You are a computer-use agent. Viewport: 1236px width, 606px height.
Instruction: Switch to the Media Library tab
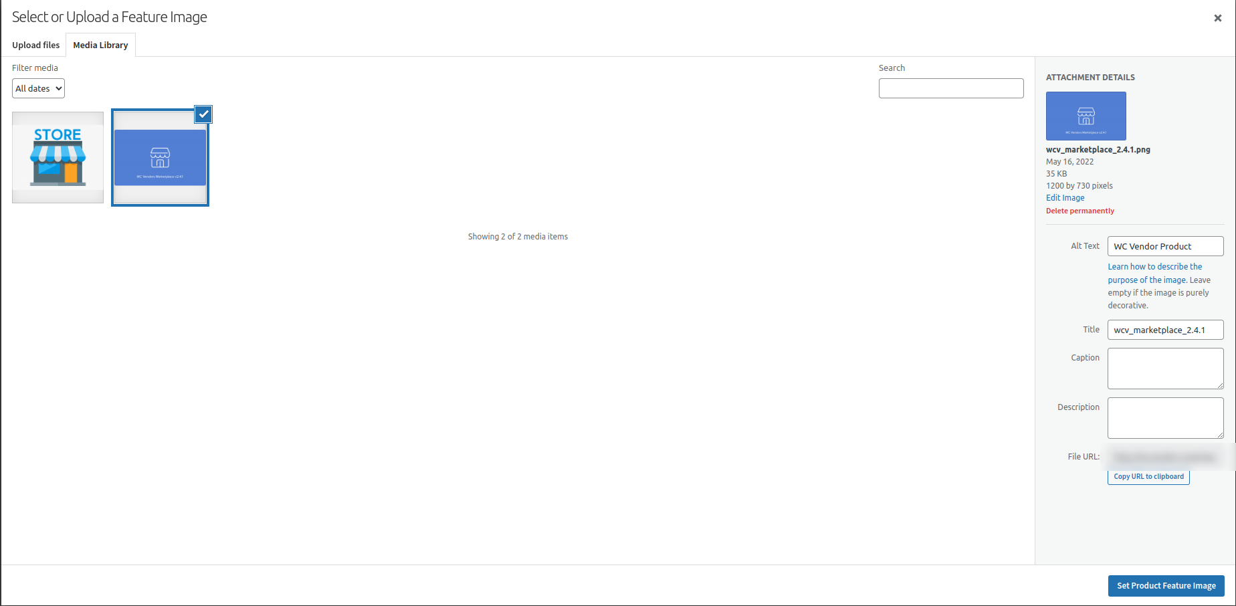coord(100,45)
